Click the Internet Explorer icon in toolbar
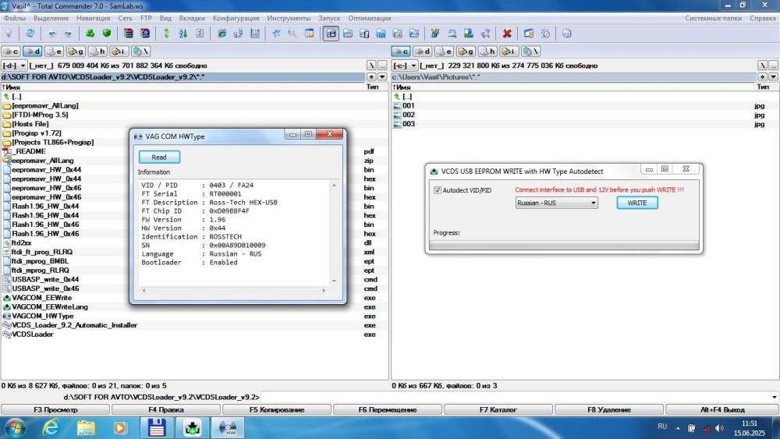This screenshot has width=780, height=439. (222, 34)
